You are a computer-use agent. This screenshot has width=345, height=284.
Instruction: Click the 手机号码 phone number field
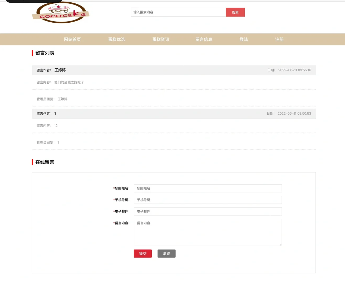(208, 200)
